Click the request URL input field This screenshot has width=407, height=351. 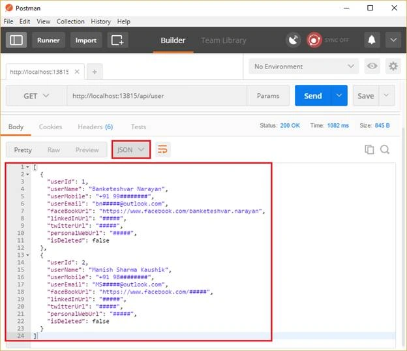157,96
